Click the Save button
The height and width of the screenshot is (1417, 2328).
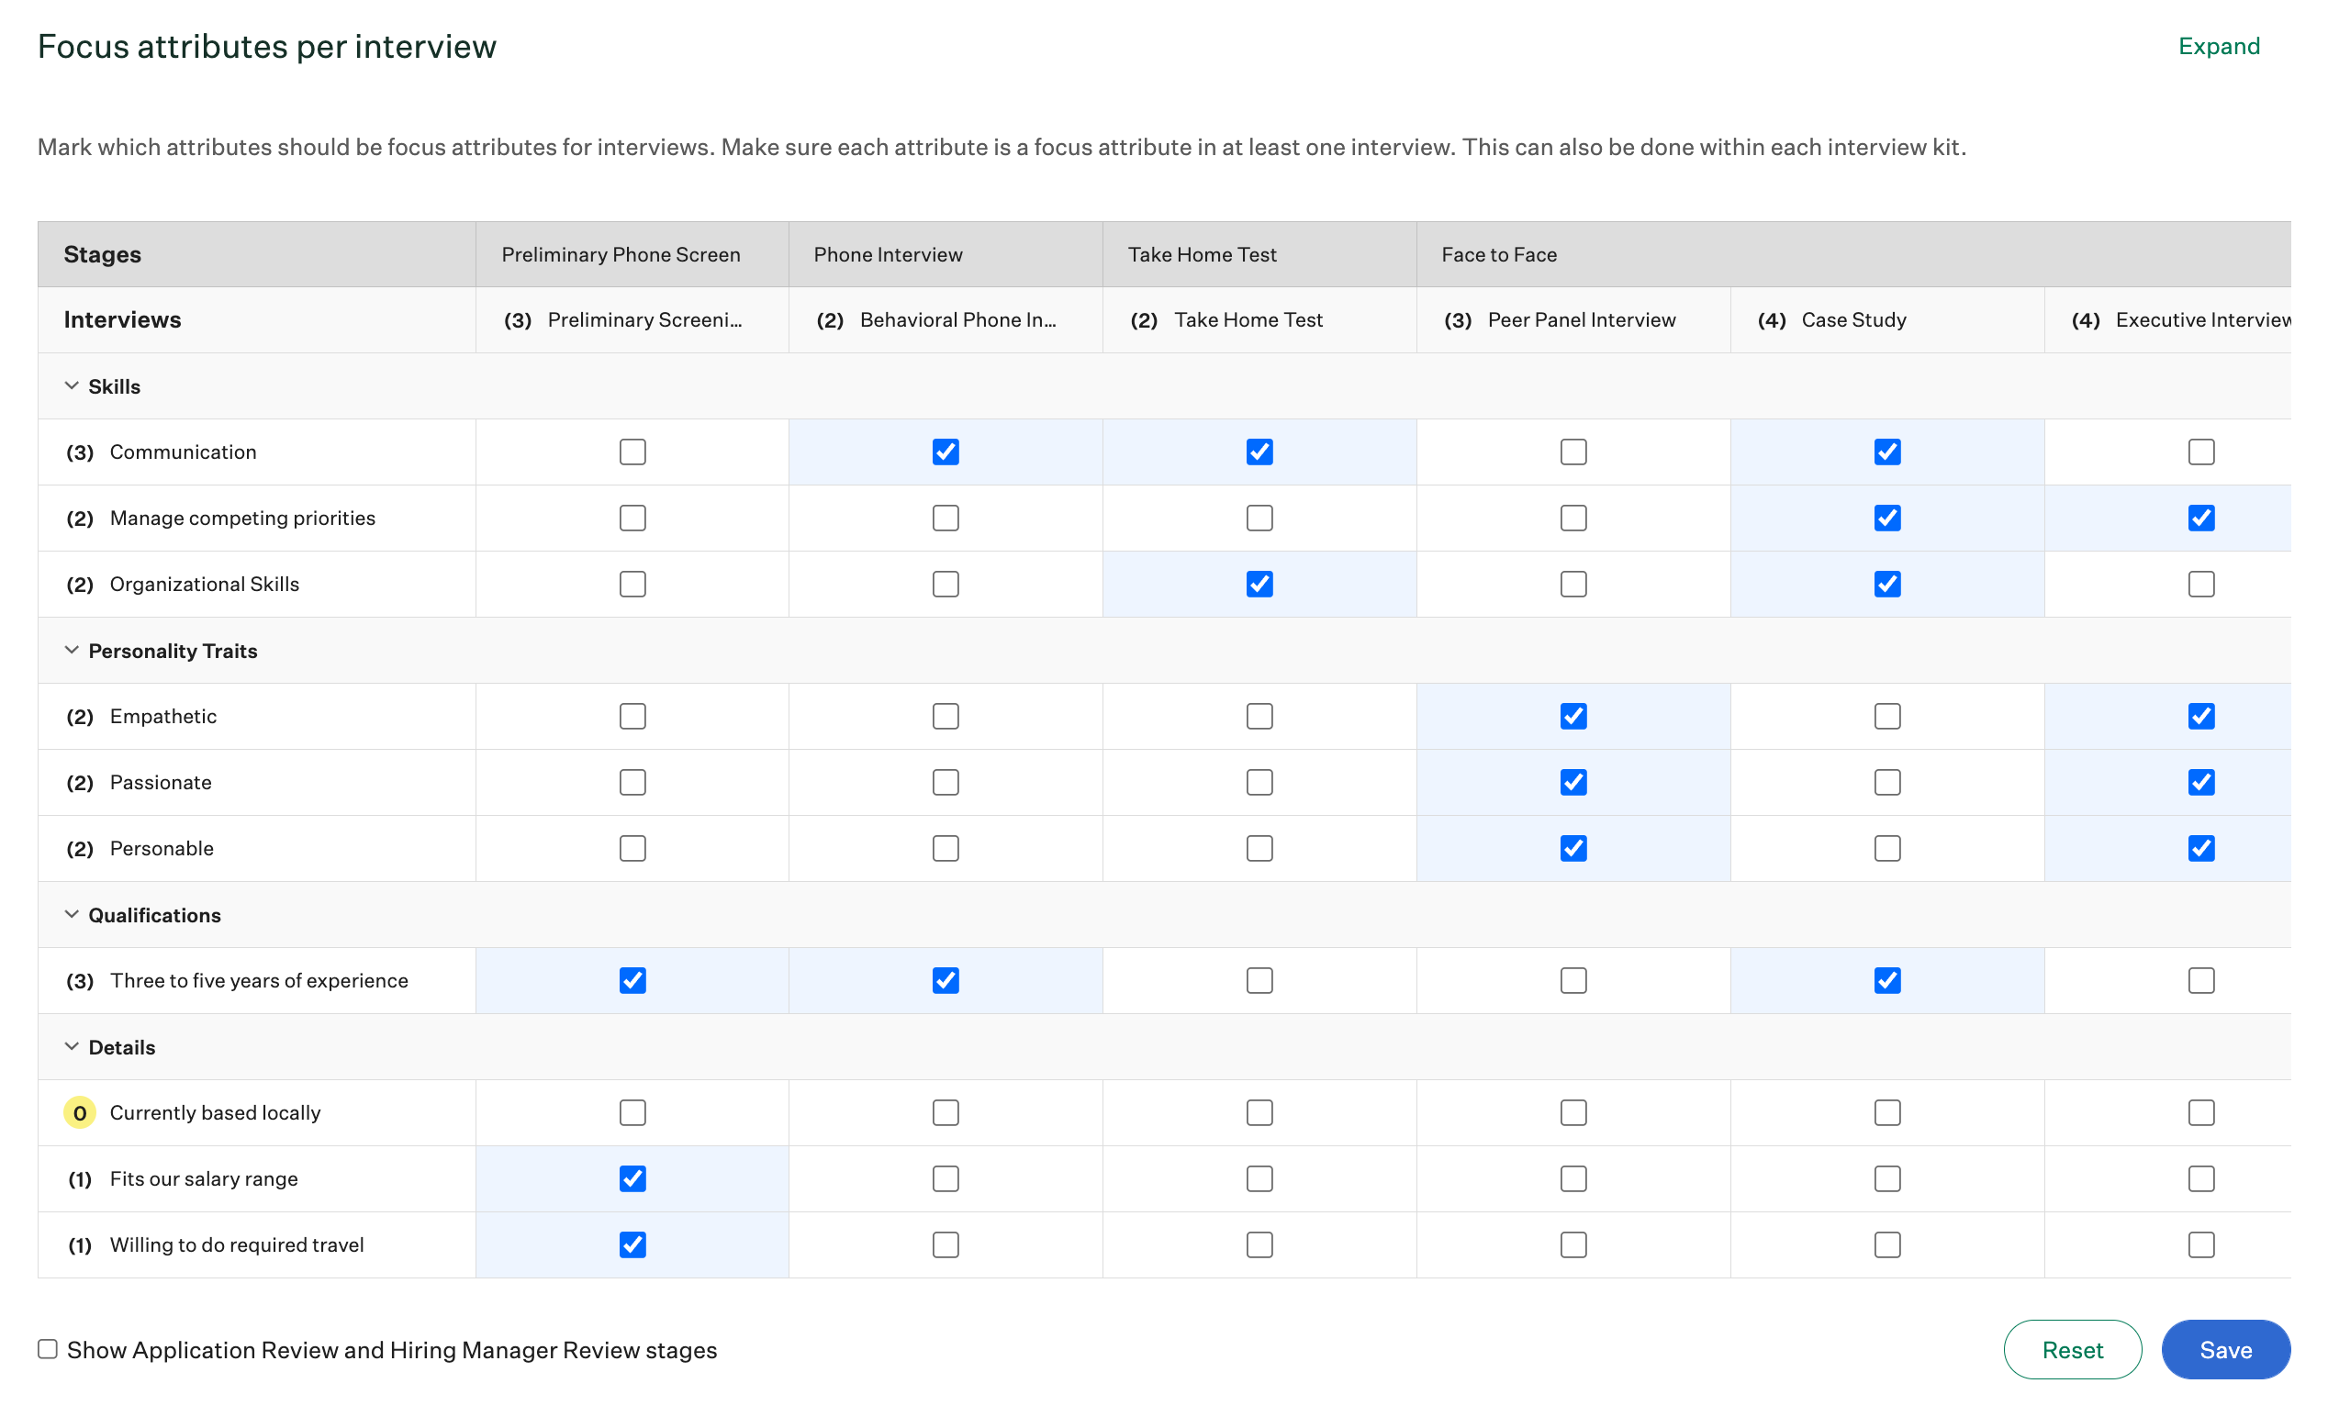pyautogui.click(x=2225, y=1349)
